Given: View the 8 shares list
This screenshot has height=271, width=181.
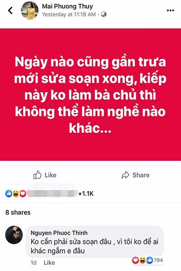Looking at the screenshot, I should [x=18, y=212].
